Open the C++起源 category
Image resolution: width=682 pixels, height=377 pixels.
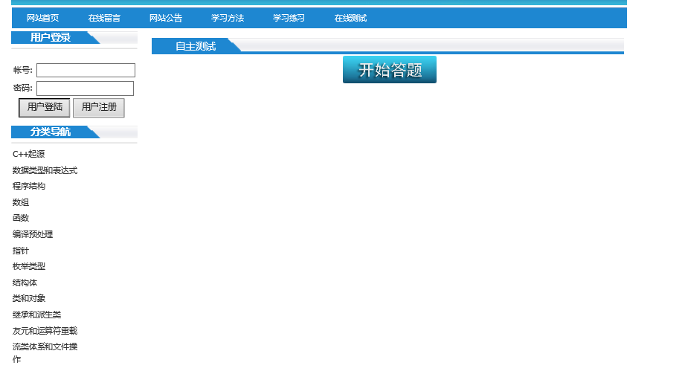29,154
